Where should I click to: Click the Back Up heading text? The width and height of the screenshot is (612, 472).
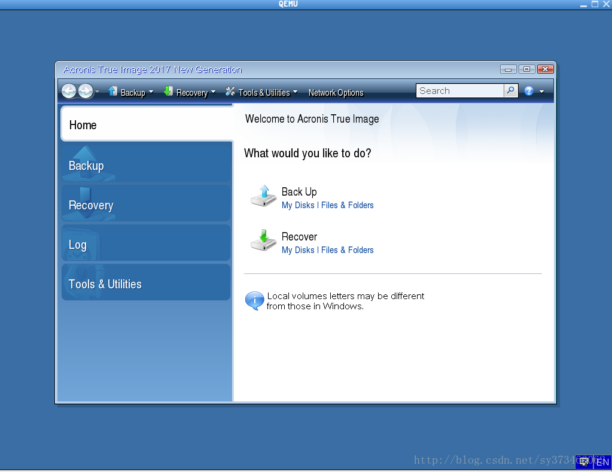[x=299, y=191]
